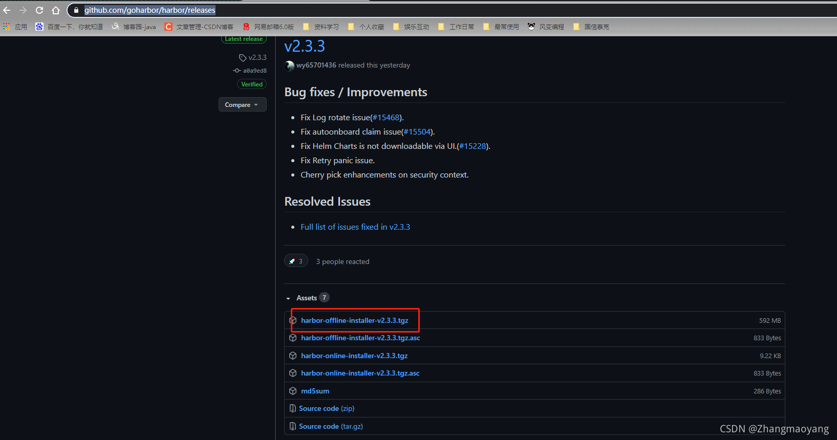Open the 风变编程 bookmark
The height and width of the screenshot is (440, 837).
click(x=546, y=27)
